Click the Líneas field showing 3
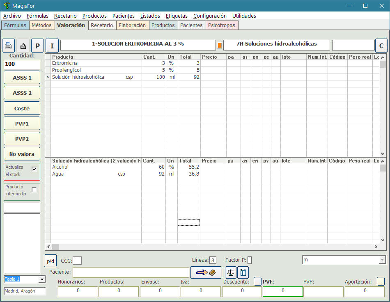 click(213, 260)
